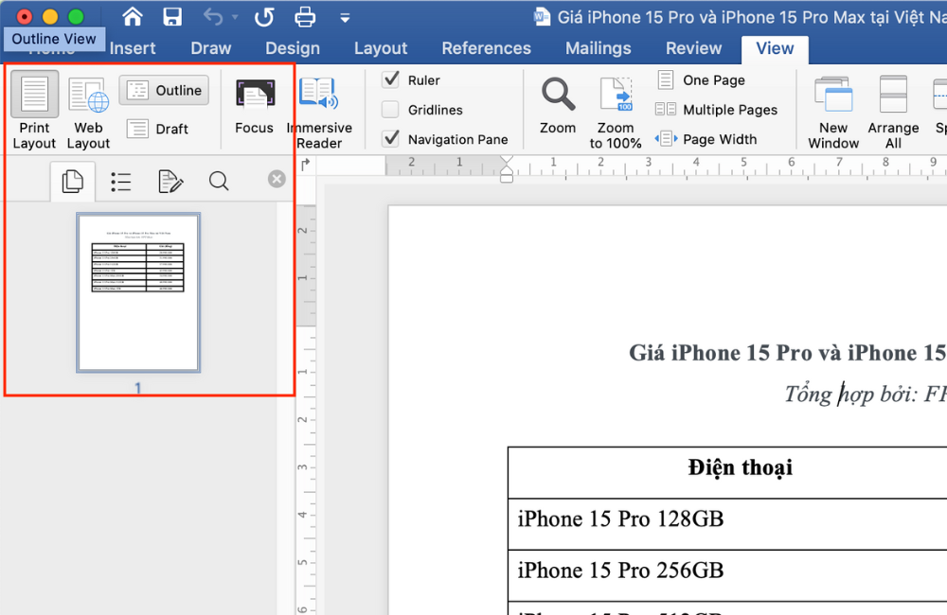
Task: Switch to Print Layout view
Action: click(34, 111)
